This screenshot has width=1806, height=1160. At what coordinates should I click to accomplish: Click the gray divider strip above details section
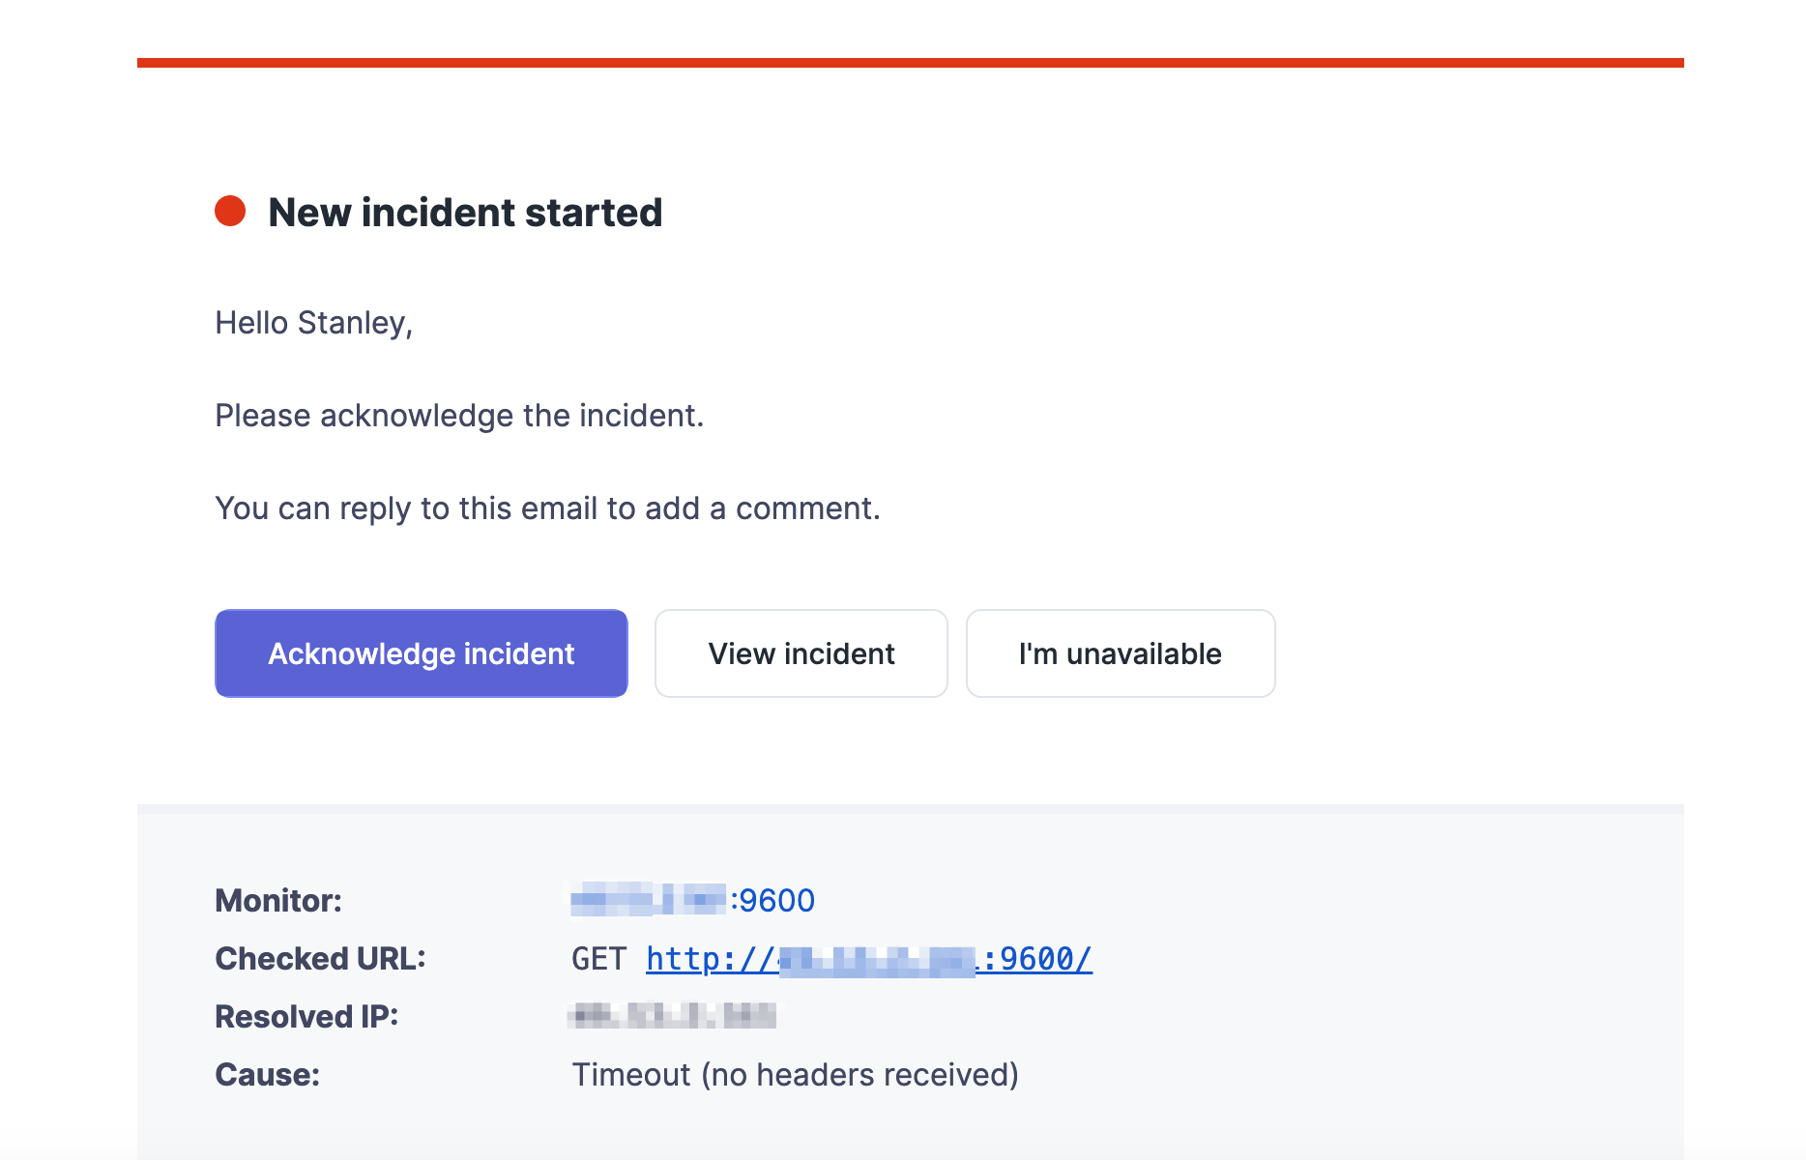click(x=910, y=809)
